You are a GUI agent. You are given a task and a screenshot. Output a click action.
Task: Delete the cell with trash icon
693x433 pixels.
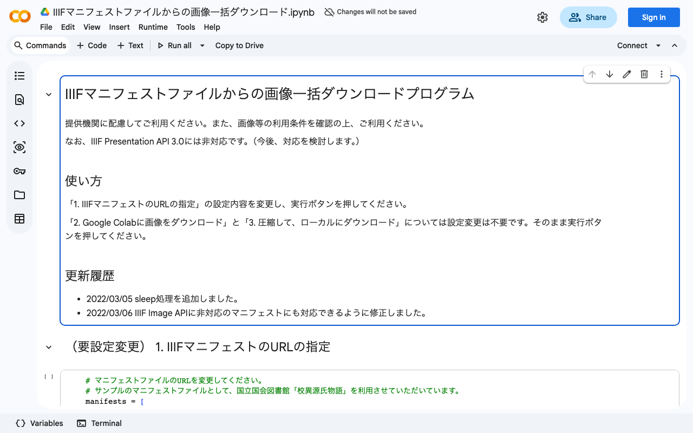click(x=644, y=74)
